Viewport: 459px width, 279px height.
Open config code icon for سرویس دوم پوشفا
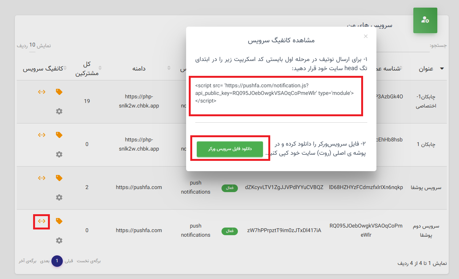pos(42,221)
